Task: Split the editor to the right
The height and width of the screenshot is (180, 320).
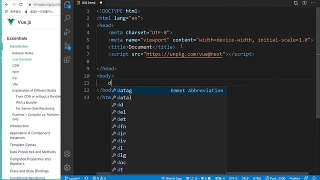Action: [304, 3]
